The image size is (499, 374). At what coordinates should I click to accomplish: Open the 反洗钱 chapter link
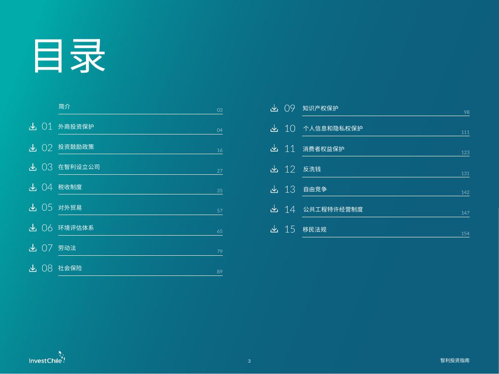pyautogui.click(x=312, y=169)
